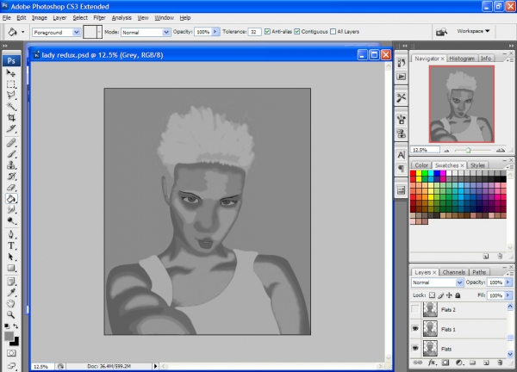
Task: Open the Workspace dropdown
Action: click(x=473, y=31)
